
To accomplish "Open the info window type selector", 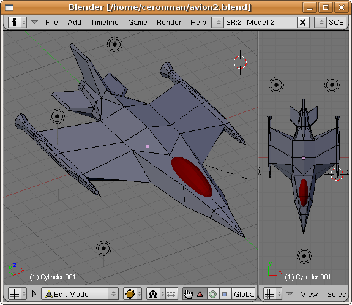I will pos(18,23).
